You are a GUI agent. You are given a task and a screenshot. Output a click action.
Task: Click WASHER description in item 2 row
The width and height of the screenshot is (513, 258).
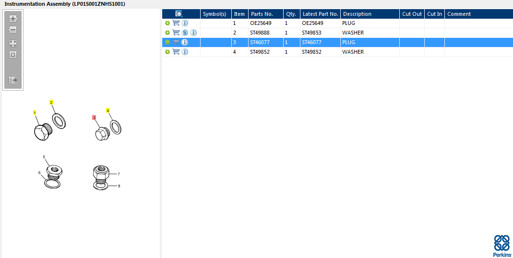[x=353, y=33]
